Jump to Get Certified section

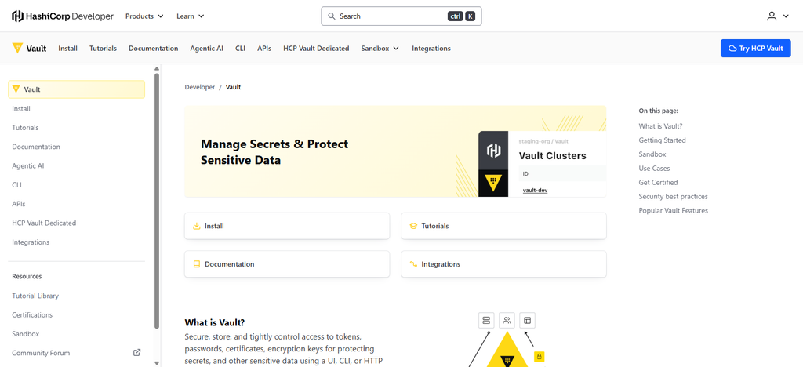[658, 182]
